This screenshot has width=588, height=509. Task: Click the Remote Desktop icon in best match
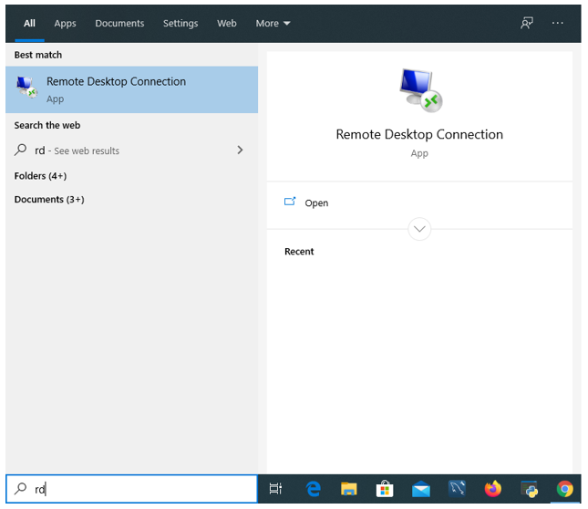click(x=27, y=87)
